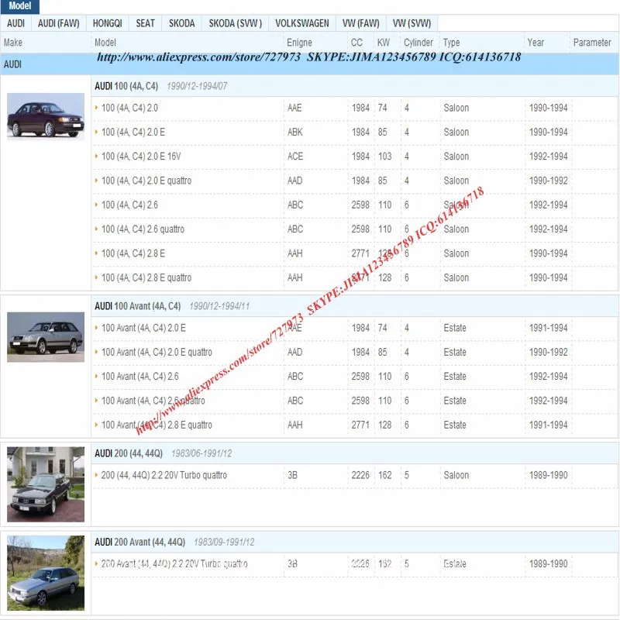
Task: Select 200 (44, 44Q) 2.2 20V Turbo quattro
Action: (x=164, y=475)
